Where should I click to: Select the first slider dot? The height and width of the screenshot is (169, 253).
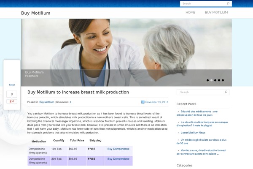(x=207, y=80)
